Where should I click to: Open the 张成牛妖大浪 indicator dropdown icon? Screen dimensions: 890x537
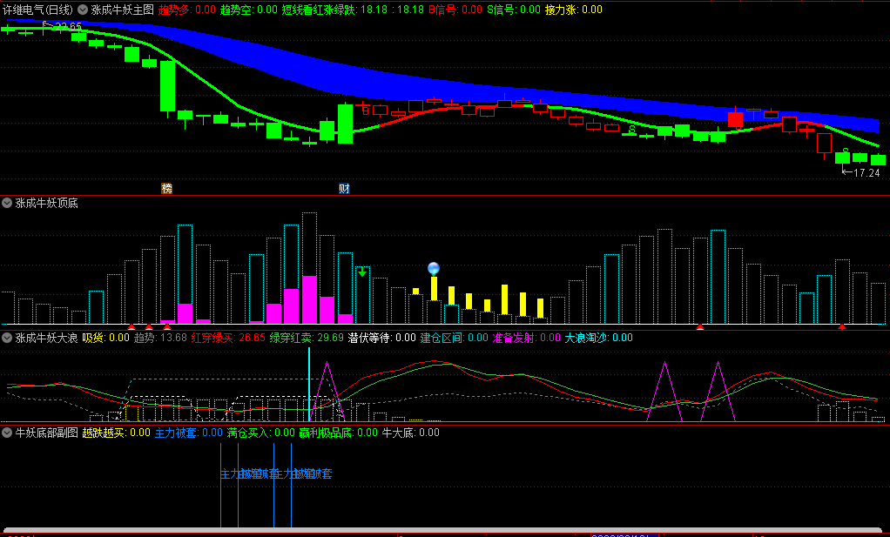coord(7,338)
